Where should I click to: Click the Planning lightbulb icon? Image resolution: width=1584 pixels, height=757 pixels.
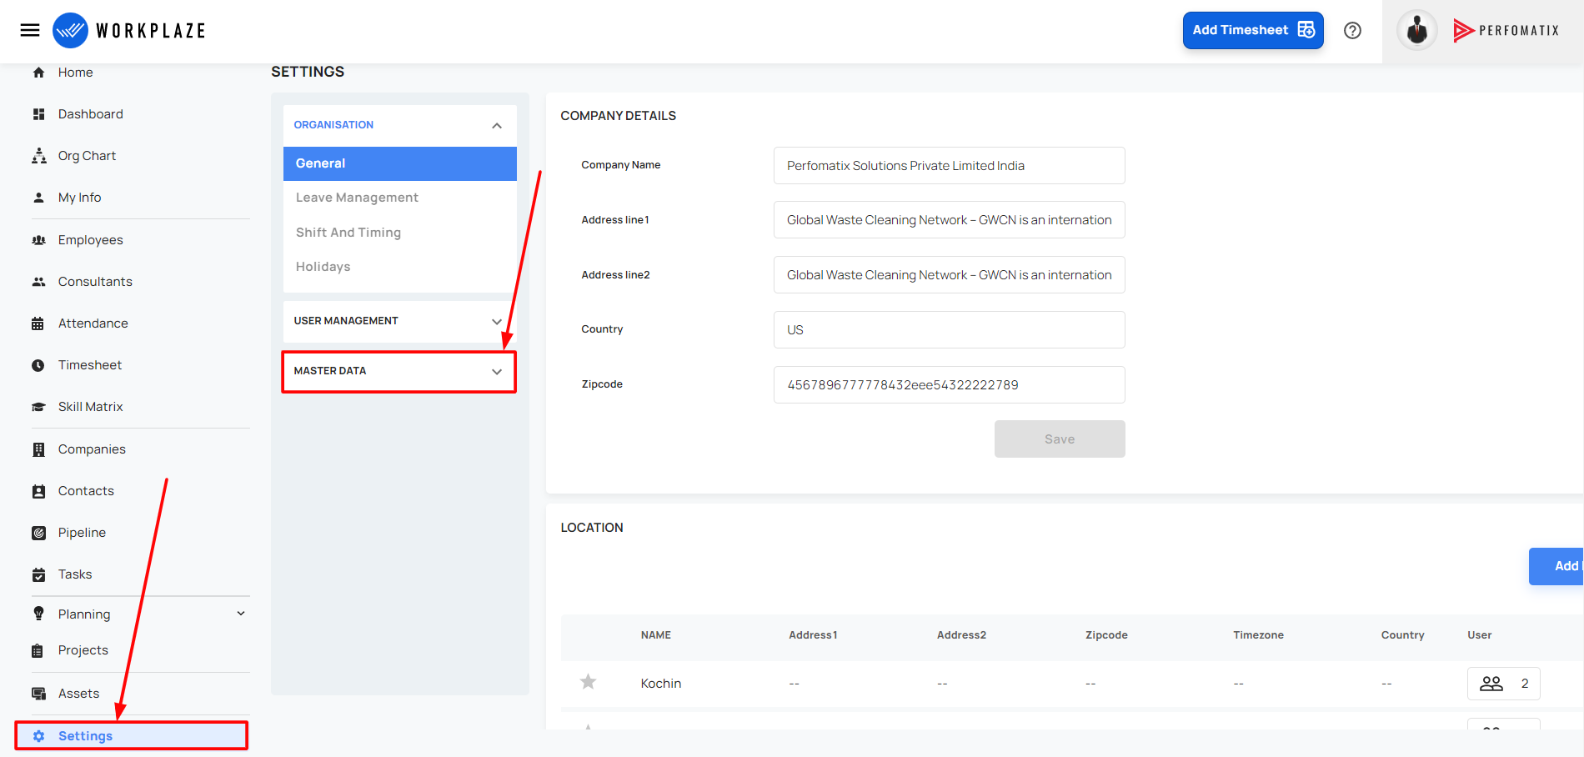38,614
